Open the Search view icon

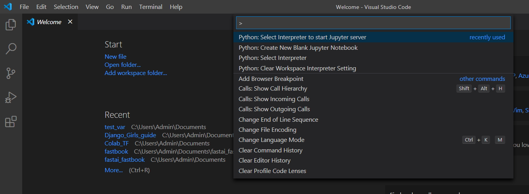11,49
